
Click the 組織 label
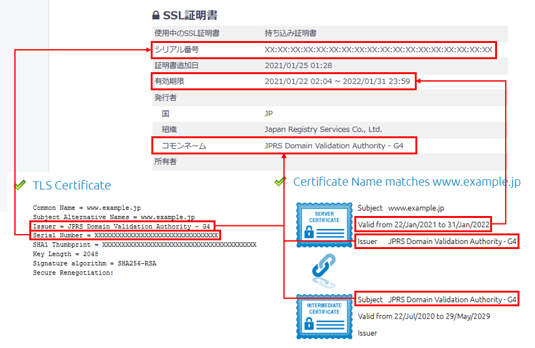(x=169, y=129)
